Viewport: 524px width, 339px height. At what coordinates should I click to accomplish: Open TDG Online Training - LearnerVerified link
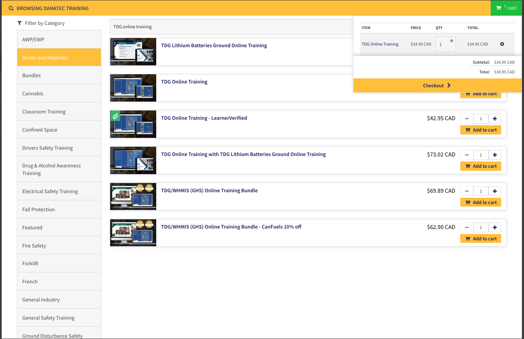[204, 118]
